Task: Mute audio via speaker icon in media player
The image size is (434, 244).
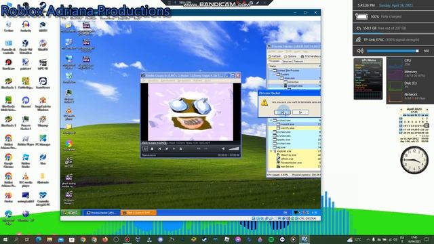Action: [x=223, y=149]
